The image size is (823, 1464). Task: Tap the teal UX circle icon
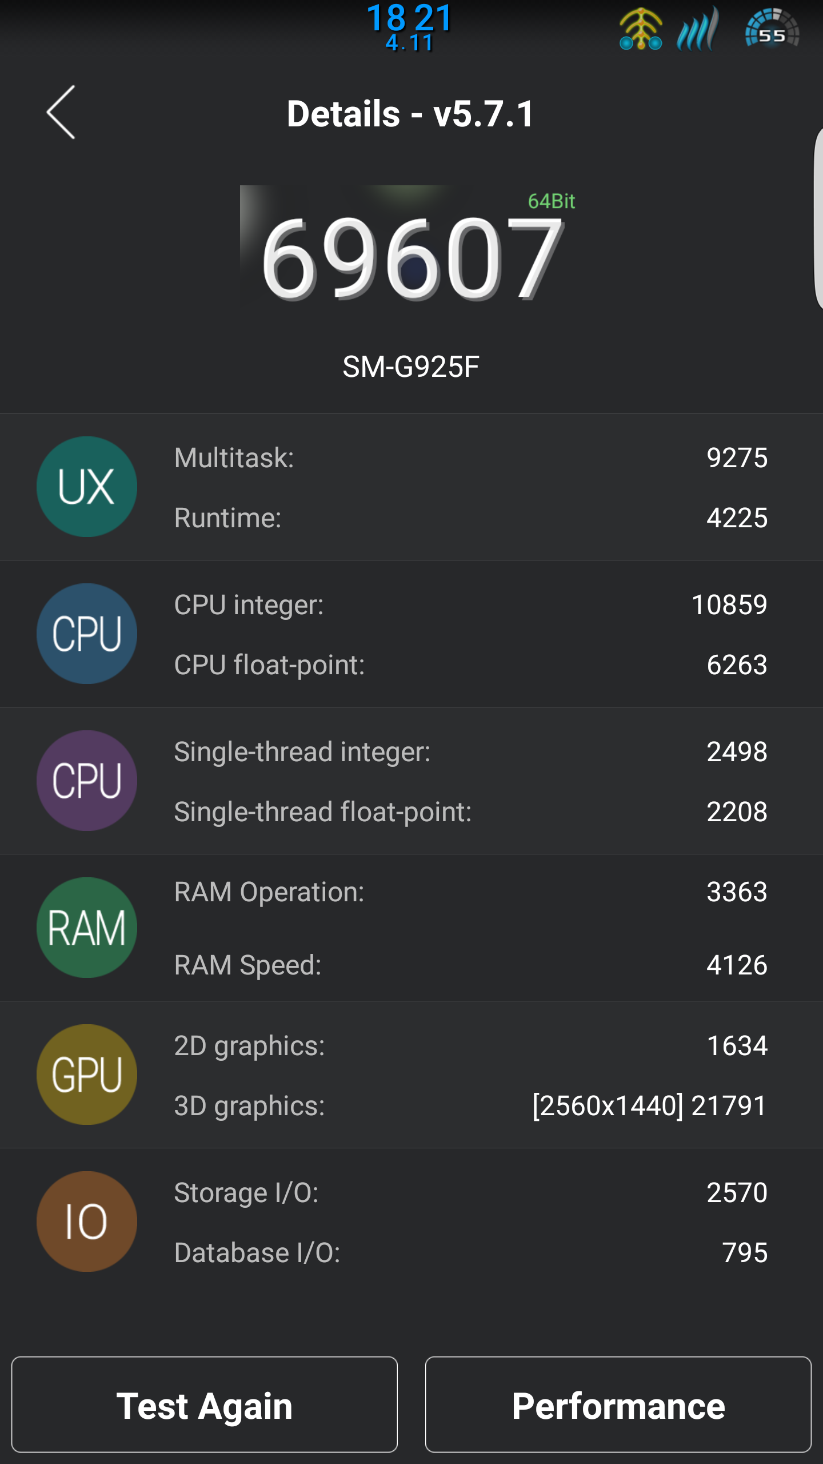point(87,487)
